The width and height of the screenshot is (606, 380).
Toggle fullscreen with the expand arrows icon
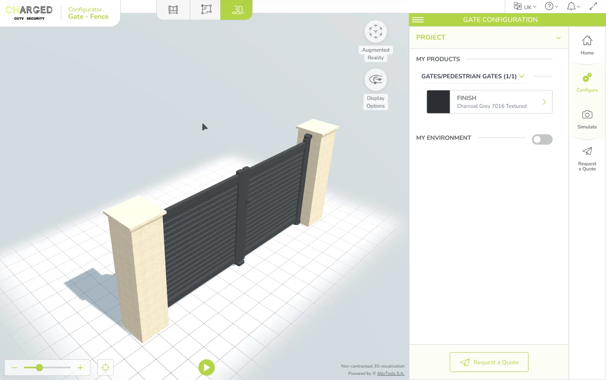593,6
